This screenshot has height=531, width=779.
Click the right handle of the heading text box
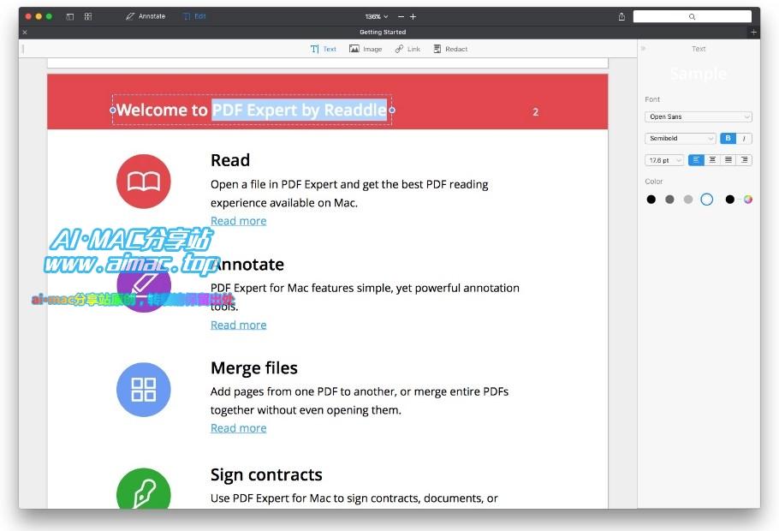[x=392, y=110]
